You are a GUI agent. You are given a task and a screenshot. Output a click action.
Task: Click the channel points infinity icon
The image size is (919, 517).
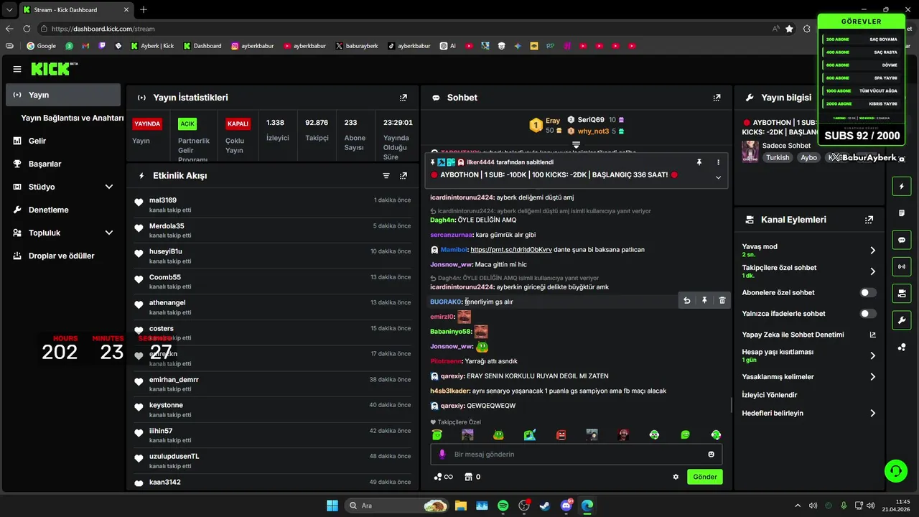(443, 477)
